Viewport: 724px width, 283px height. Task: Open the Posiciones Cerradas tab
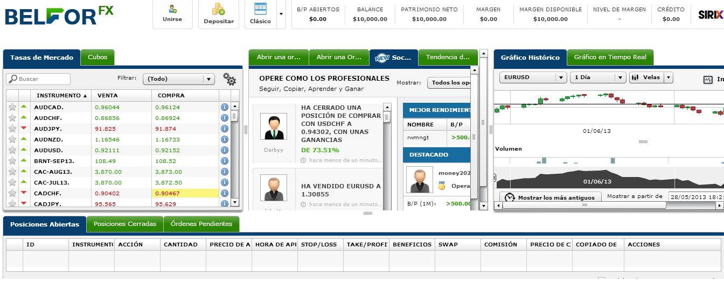125,224
